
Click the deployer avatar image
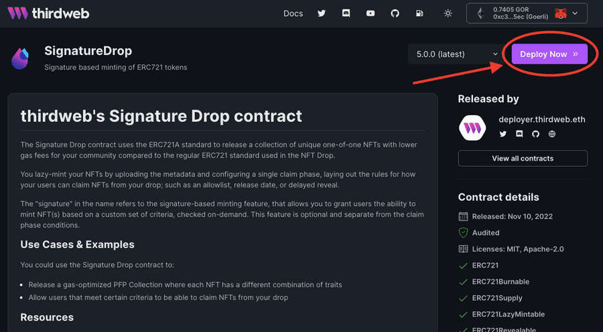point(472,128)
